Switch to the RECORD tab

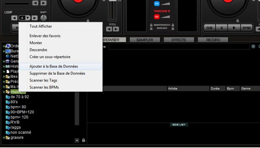click(213, 40)
